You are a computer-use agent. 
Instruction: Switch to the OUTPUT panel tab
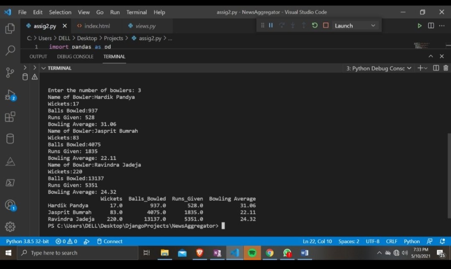point(38,56)
